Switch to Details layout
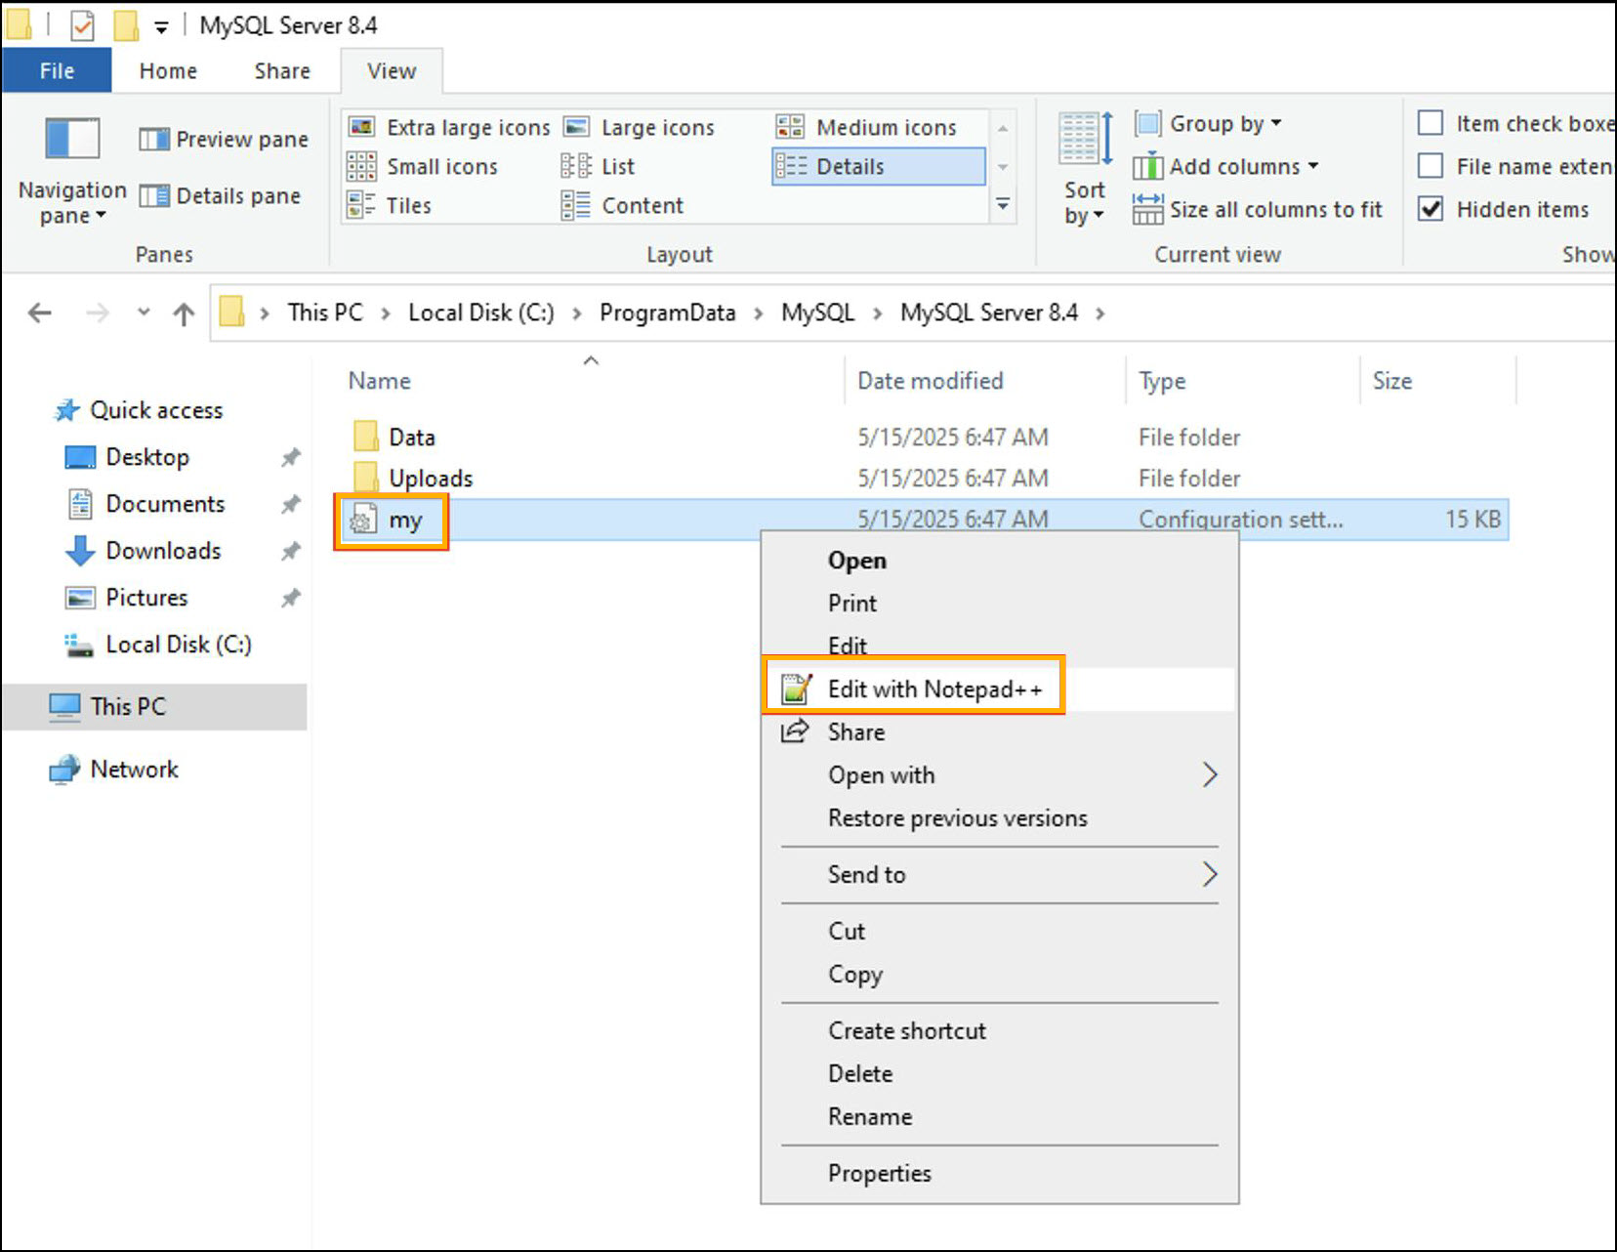Screen dimensions: 1617x1252 pos(878,167)
